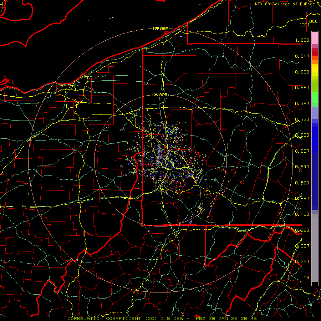The height and width of the screenshot is (321, 321).
Task: Click the 50 NMI range ring label
Action: [160, 95]
